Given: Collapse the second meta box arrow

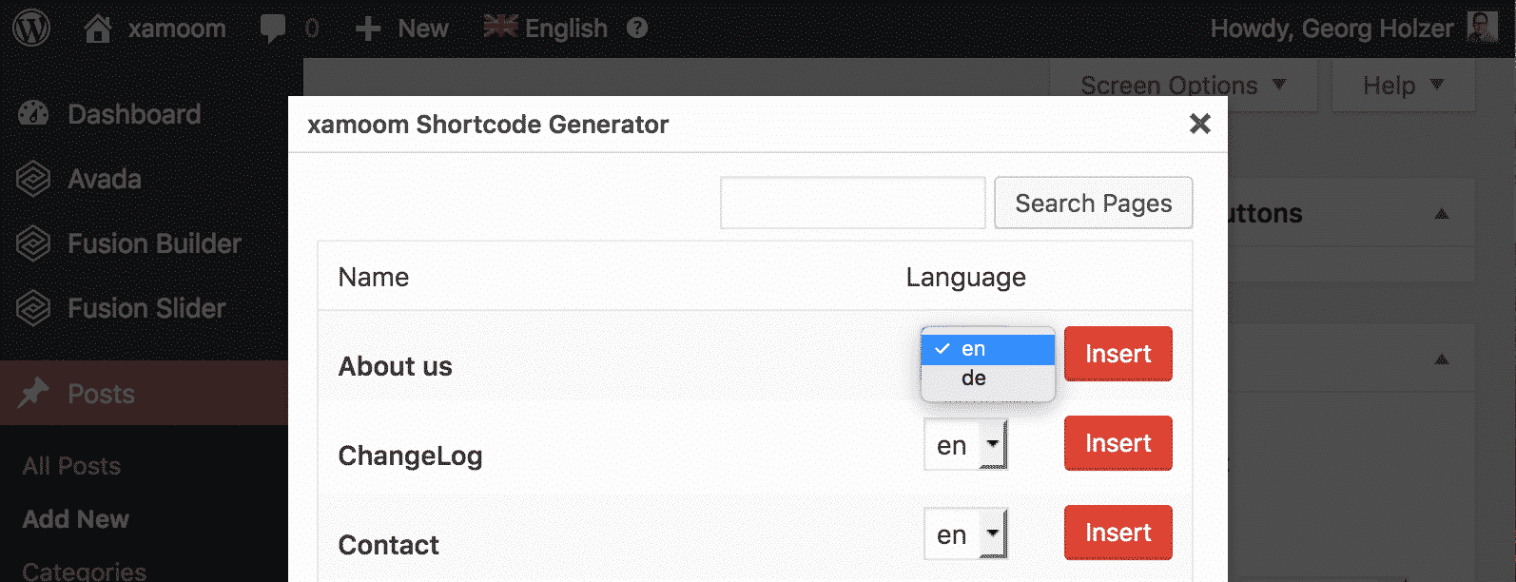Looking at the screenshot, I should point(1442,359).
